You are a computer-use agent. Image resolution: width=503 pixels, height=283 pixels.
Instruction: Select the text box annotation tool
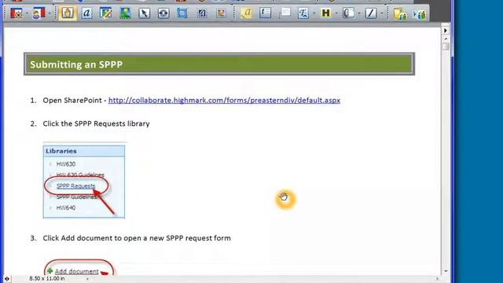pos(266,13)
